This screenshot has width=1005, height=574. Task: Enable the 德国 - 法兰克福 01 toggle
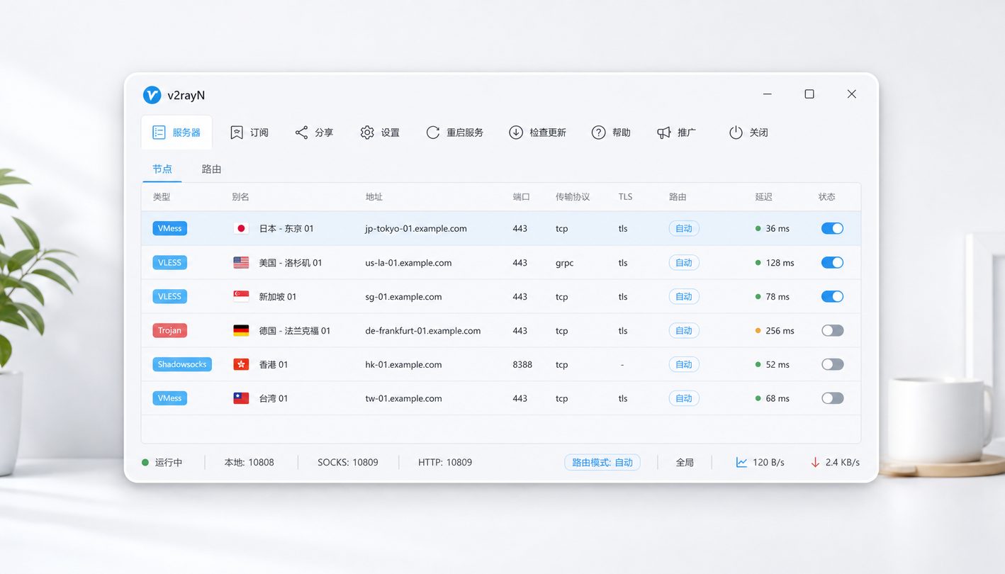pyautogui.click(x=832, y=330)
